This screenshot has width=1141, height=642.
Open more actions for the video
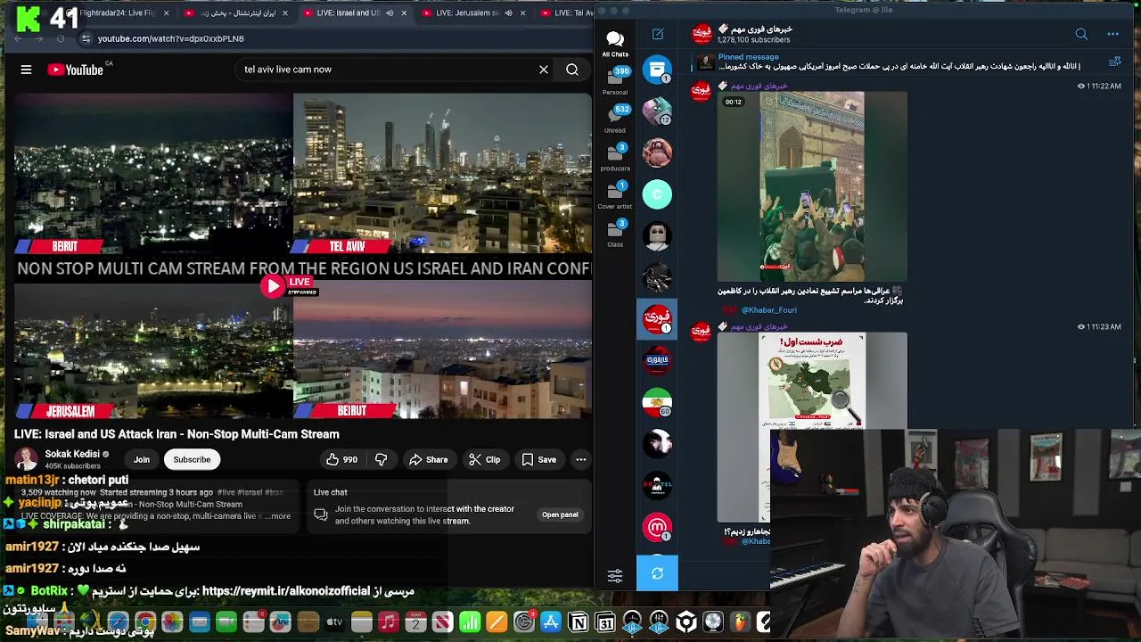(x=580, y=459)
